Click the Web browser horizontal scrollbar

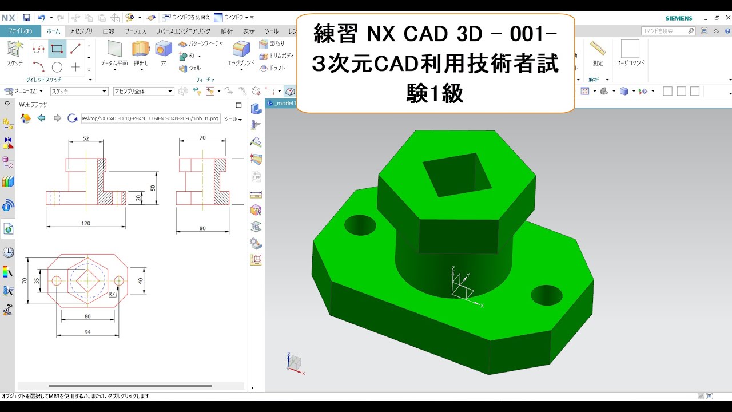click(130, 386)
